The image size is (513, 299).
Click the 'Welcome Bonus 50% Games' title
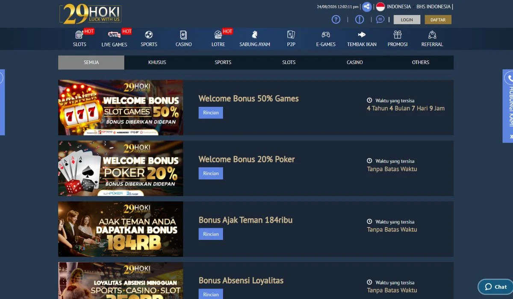coord(249,99)
